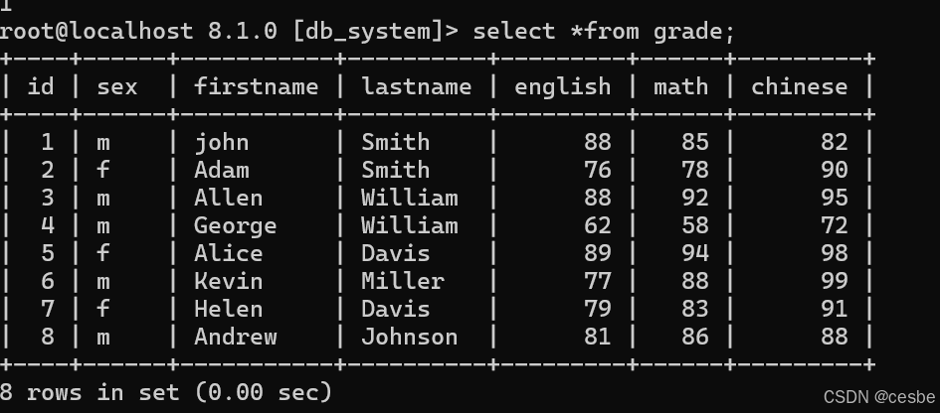Click the firstname 'Alice'
Viewport: 940px width, 413px height.
pyautogui.click(x=229, y=253)
